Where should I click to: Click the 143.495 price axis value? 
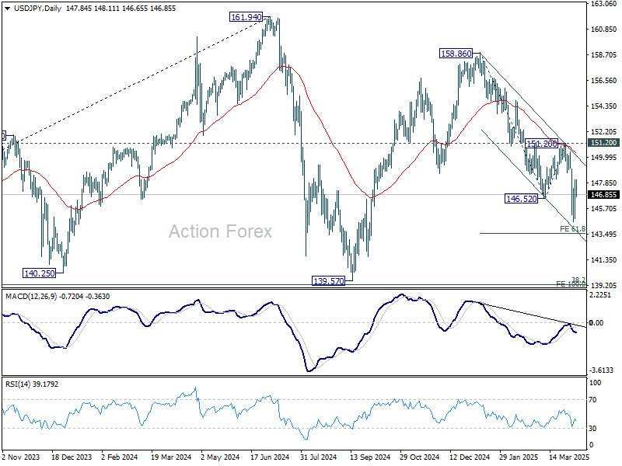click(603, 235)
